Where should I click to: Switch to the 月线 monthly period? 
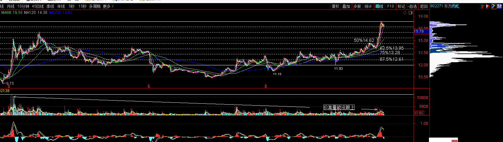(11, 6)
